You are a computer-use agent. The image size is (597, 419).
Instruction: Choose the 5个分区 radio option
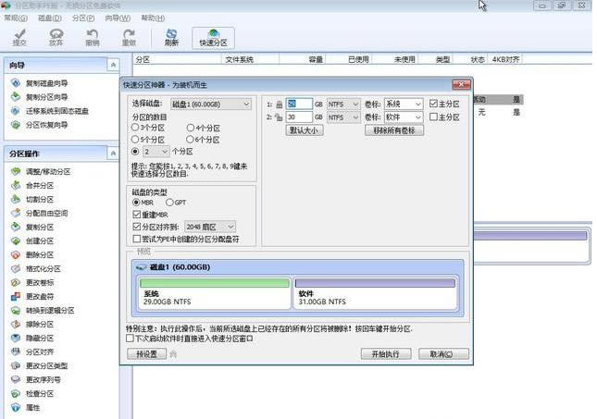(x=135, y=140)
